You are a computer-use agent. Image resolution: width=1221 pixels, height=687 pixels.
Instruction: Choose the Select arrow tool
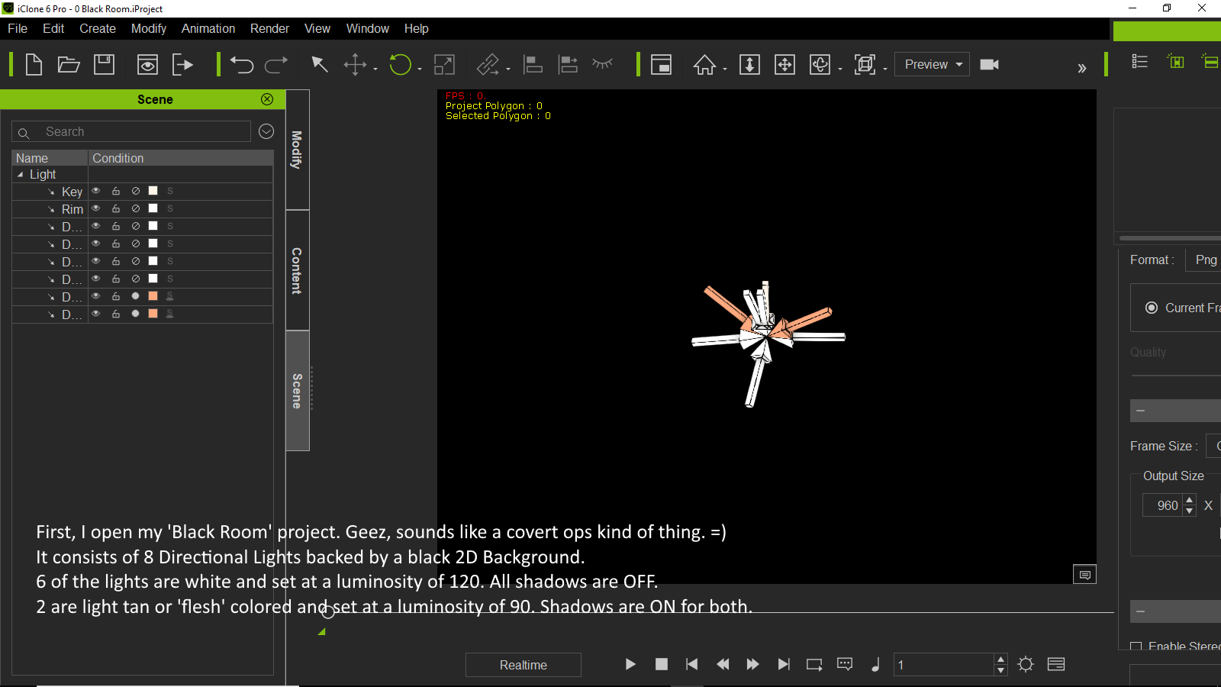[320, 65]
